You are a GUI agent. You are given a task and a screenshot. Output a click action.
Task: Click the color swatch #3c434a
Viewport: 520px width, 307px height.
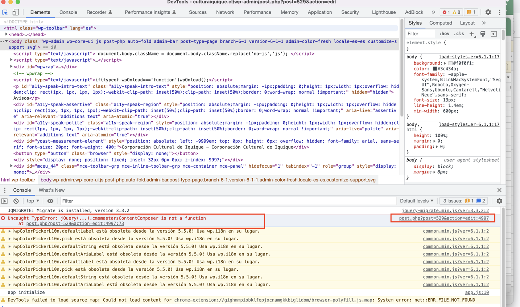(435, 69)
